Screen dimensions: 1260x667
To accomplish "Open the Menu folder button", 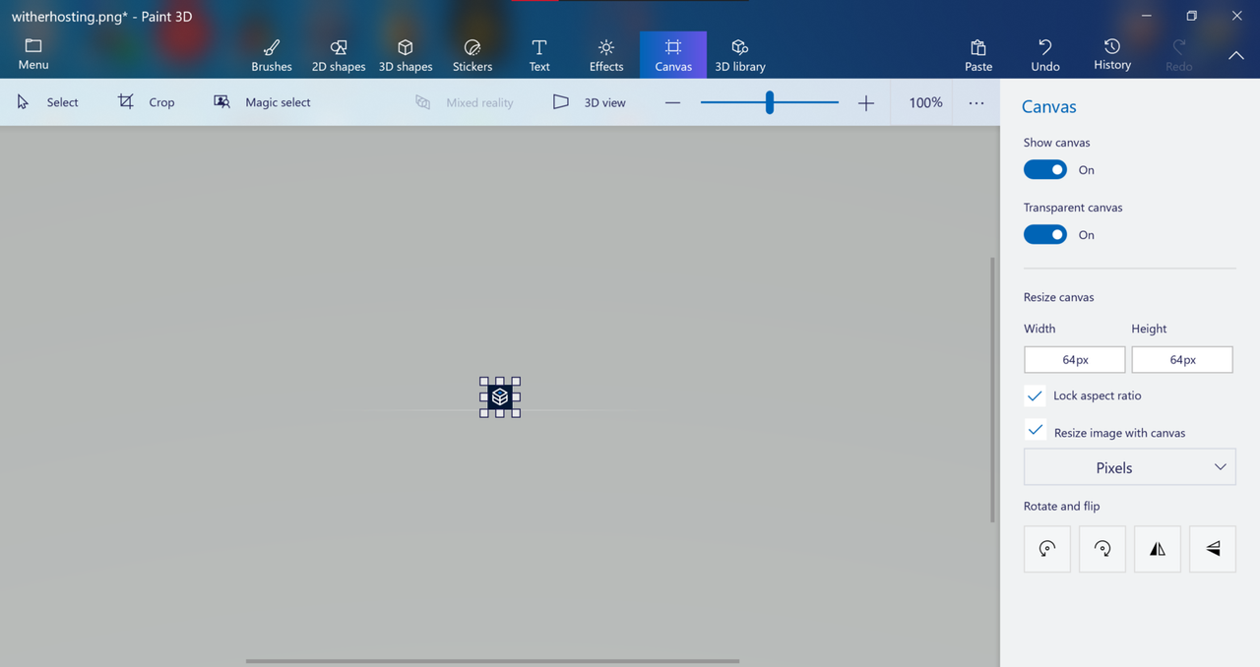I will click(x=32, y=54).
